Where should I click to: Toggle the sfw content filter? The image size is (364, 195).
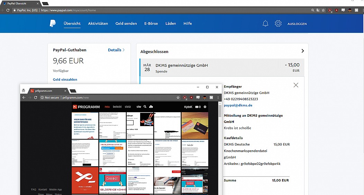click(x=139, y=107)
